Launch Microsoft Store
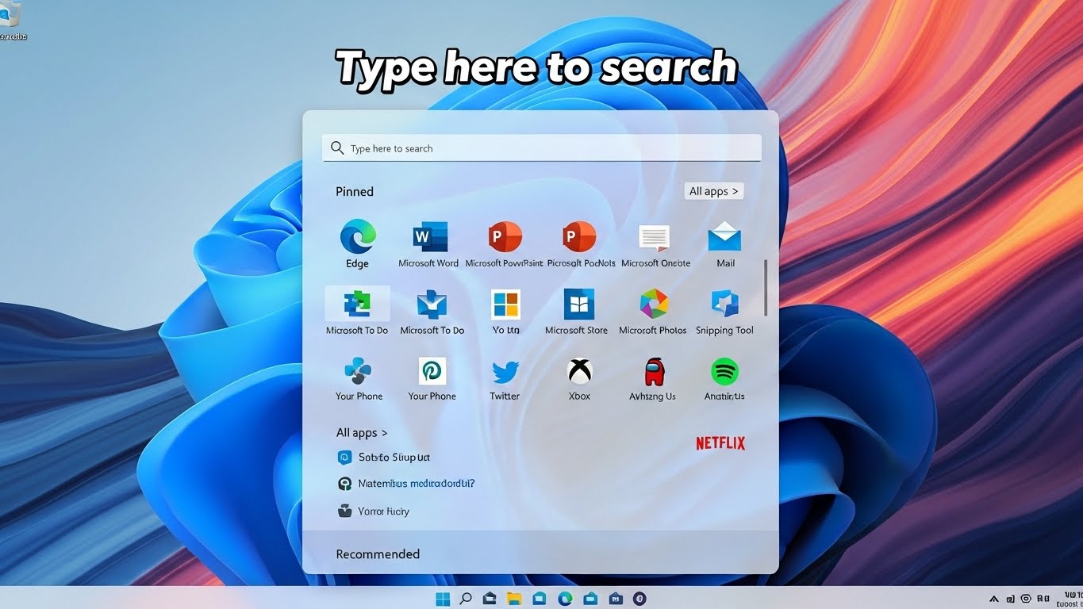 coord(577,311)
